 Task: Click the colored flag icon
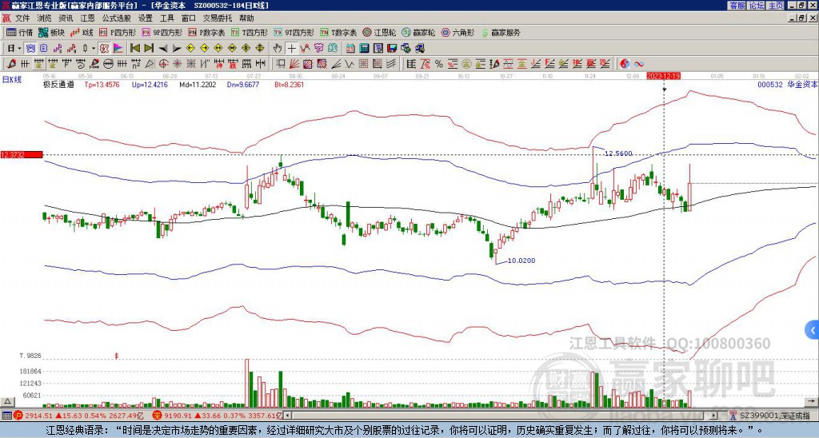(x=118, y=49)
